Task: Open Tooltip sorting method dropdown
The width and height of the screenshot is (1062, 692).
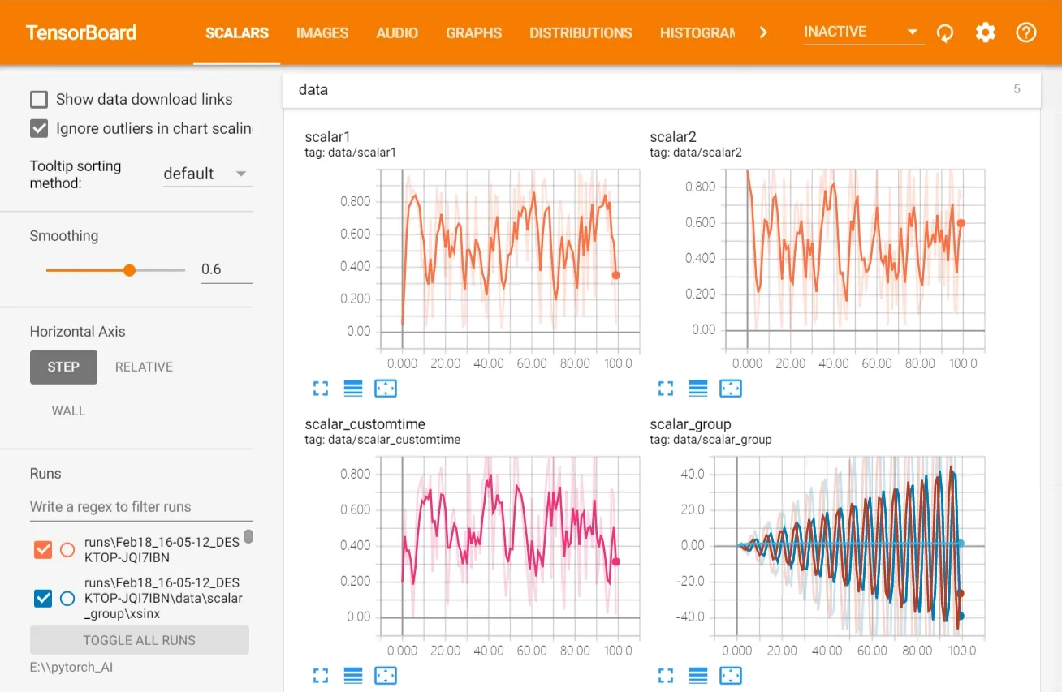Action: point(207,174)
